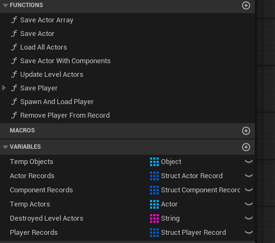
Task: Toggle visibility eye for Player Records variable
Action: click(x=249, y=232)
